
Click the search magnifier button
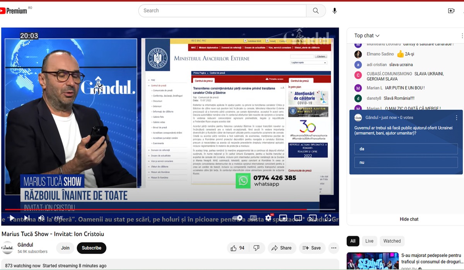click(x=316, y=11)
